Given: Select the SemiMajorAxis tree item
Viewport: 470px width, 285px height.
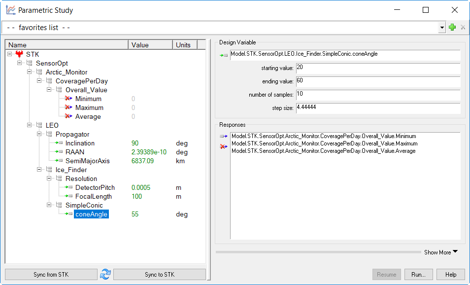Looking at the screenshot, I should pos(87,161).
